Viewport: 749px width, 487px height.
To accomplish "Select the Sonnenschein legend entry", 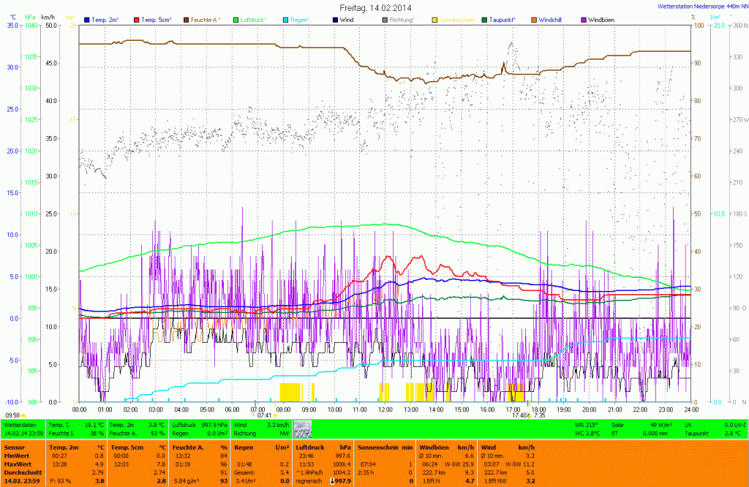I will (x=456, y=18).
